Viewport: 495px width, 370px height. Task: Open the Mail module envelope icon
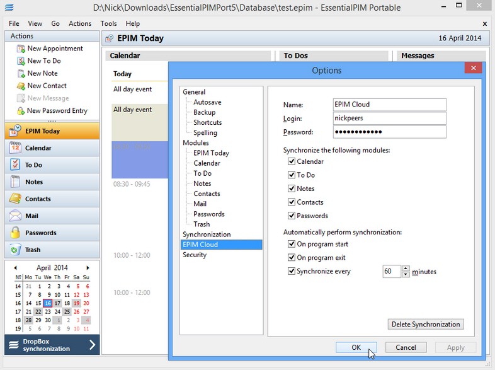point(14,216)
